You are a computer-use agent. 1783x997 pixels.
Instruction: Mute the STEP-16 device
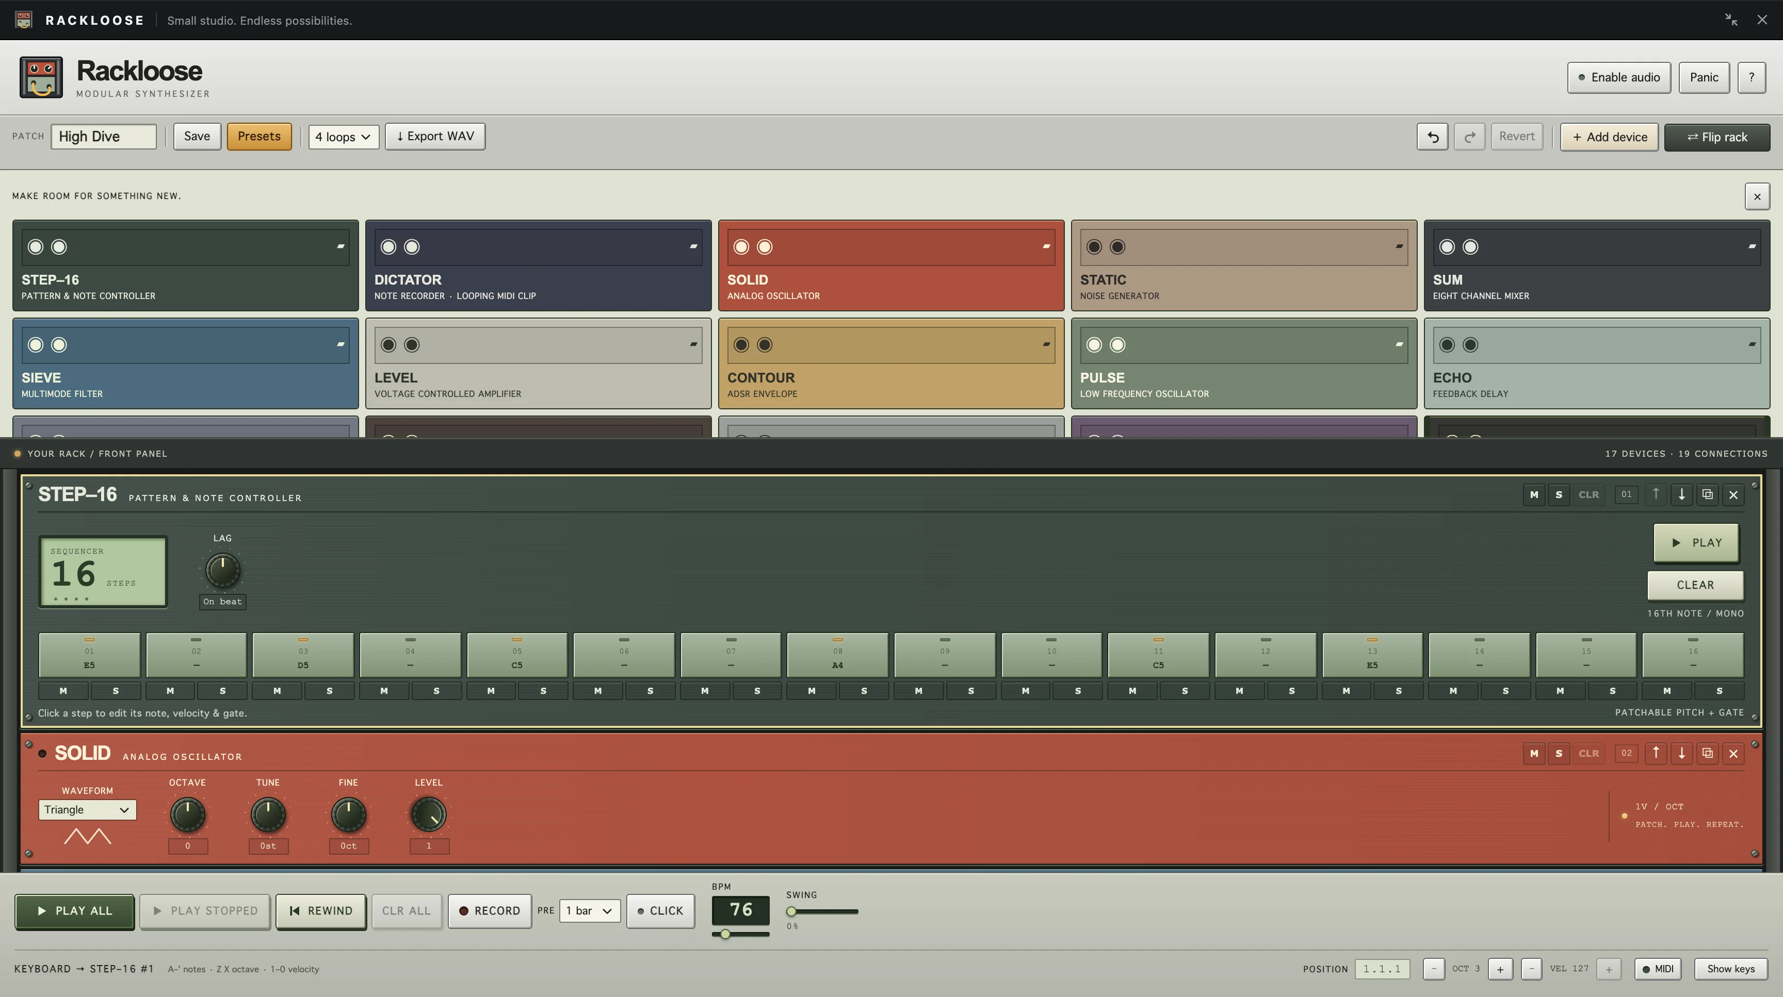pos(1534,494)
